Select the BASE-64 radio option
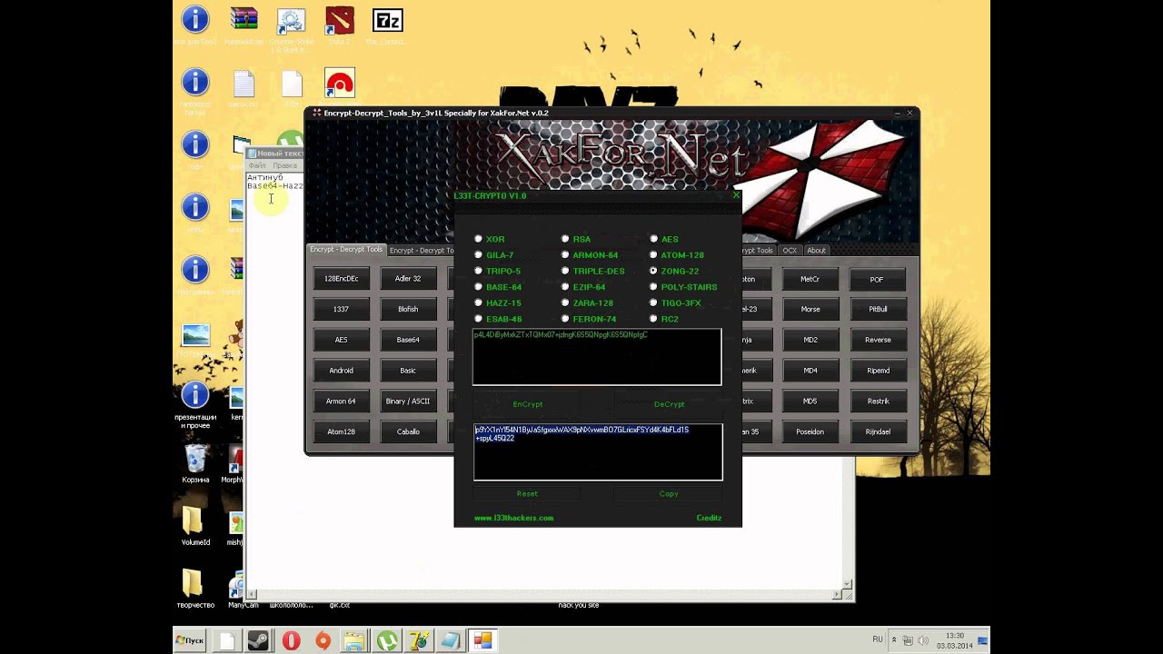The width and height of the screenshot is (1163, 654). pyautogui.click(x=479, y=287)
